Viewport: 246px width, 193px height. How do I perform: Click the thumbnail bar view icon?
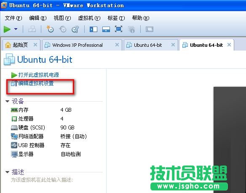(106, 29)
